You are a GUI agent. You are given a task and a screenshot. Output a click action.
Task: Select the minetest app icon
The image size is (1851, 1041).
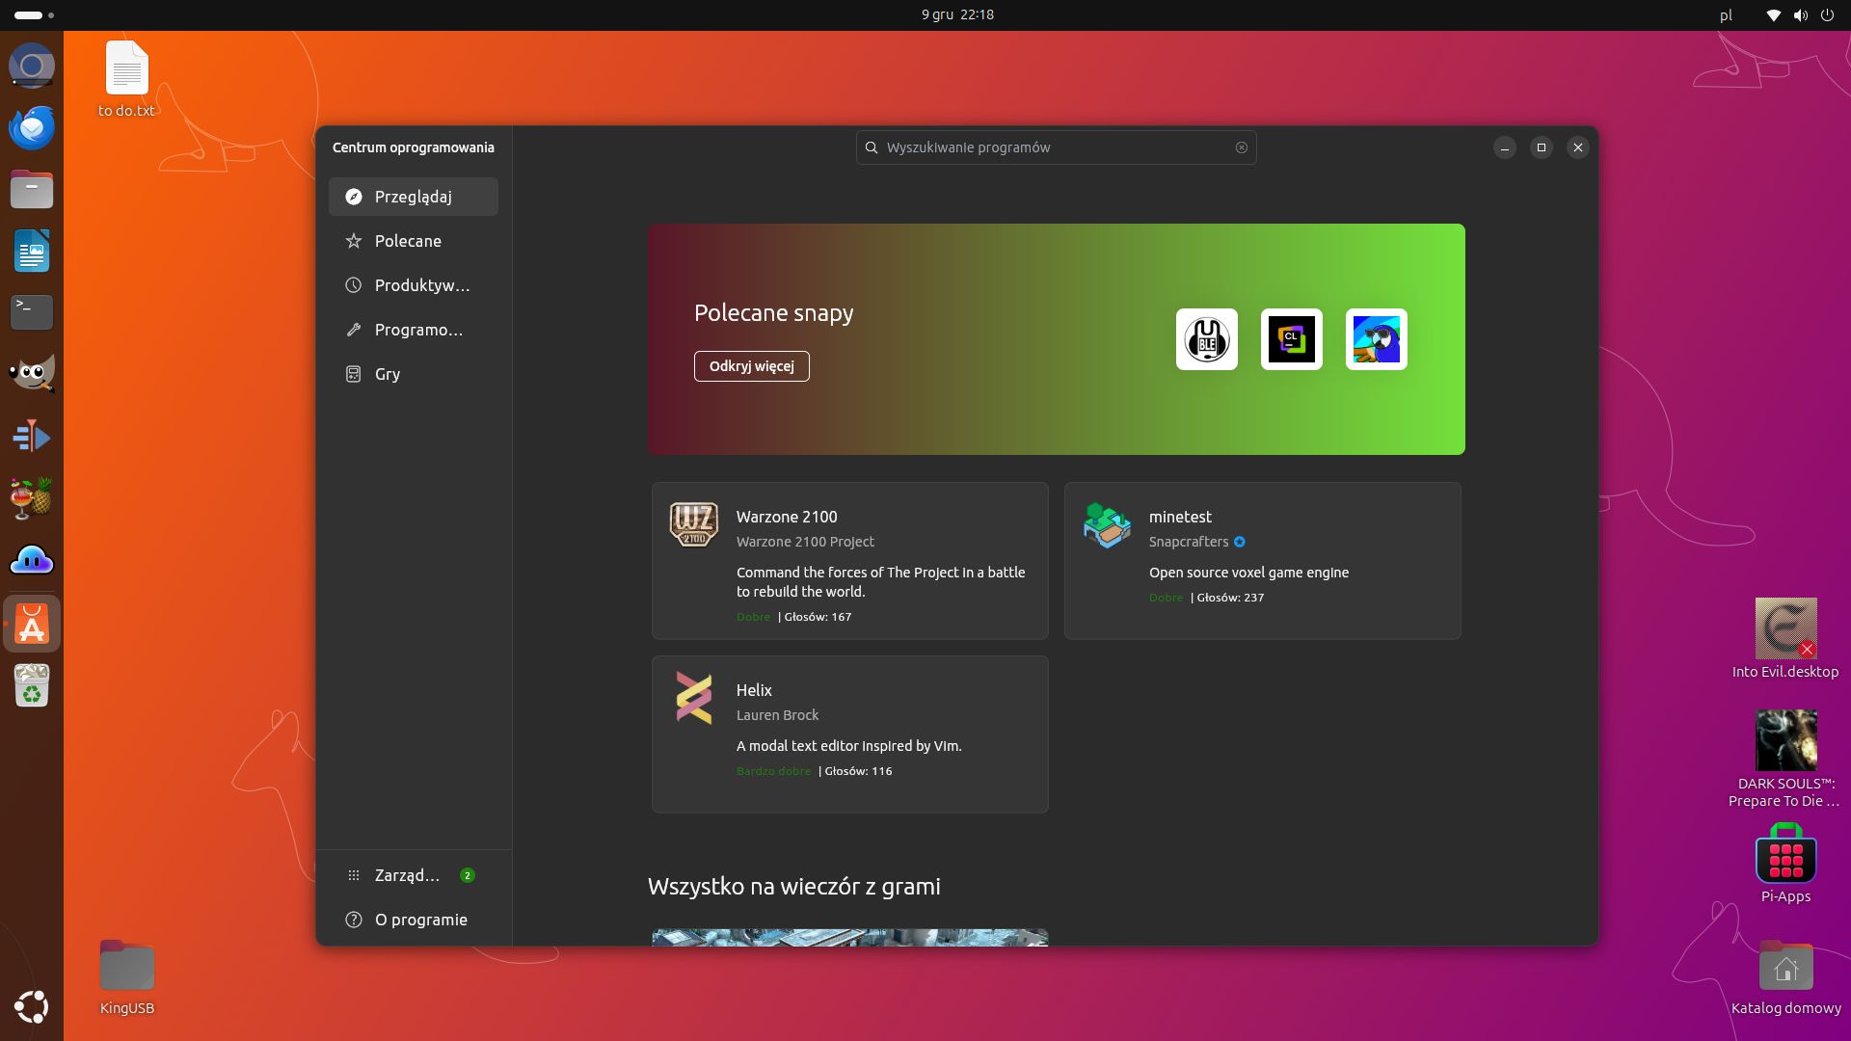[x=1109, y=525]
